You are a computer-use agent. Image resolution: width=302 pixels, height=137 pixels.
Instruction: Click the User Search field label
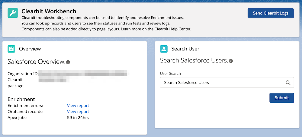170,74
